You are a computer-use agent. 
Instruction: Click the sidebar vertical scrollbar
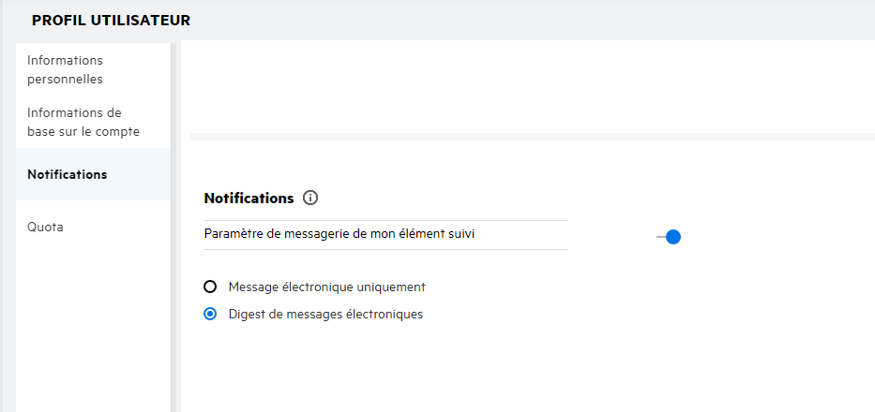(174, 225)
